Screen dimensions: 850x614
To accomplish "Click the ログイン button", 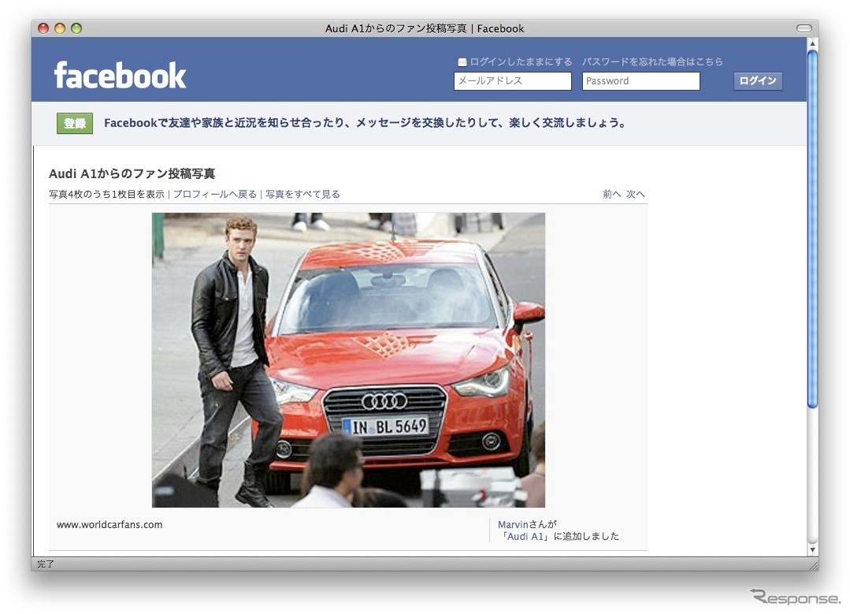I will (x=757, y=81).
